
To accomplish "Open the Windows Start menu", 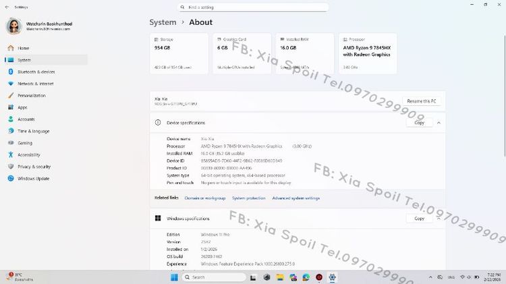I will click(x=174, y=277).
